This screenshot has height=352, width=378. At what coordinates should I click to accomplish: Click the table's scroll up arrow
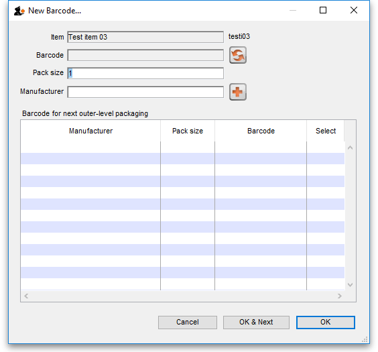coord(351,148)
